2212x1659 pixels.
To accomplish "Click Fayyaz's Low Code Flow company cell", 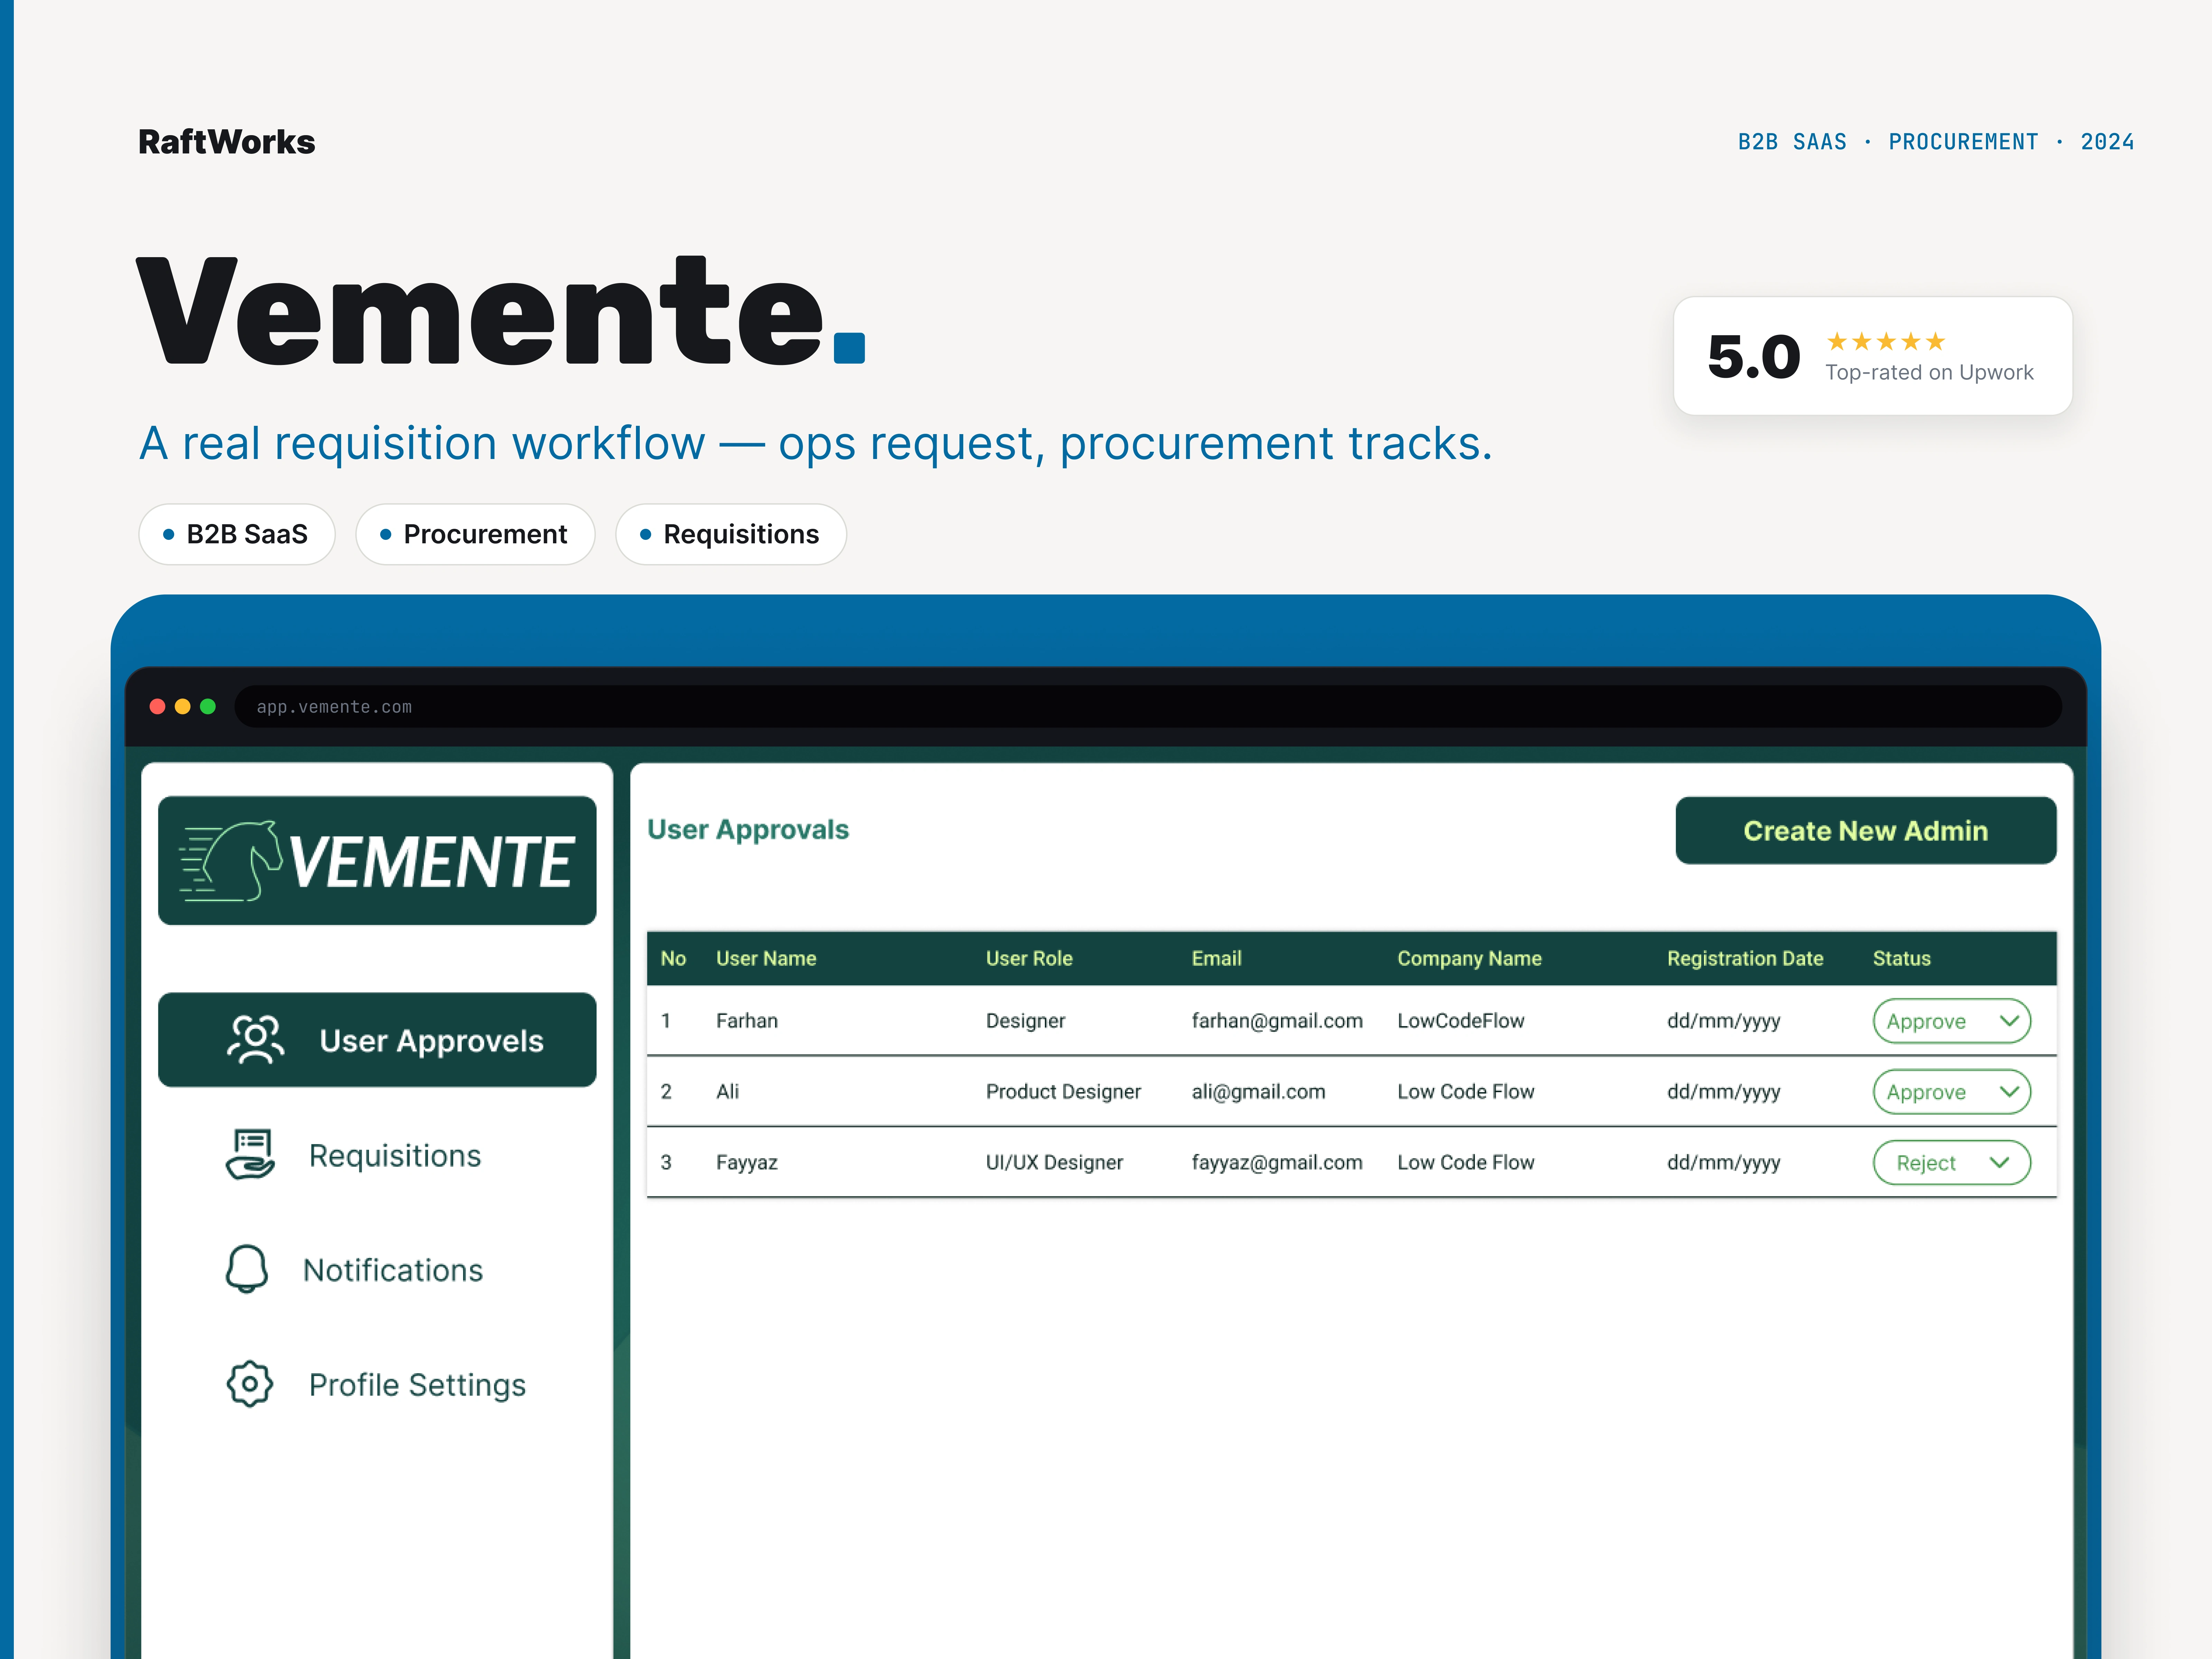I will [1466, 1163].
